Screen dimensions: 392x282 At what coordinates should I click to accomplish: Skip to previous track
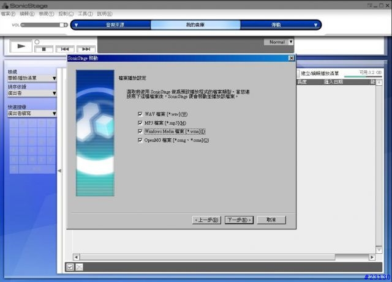click(65, 49)
